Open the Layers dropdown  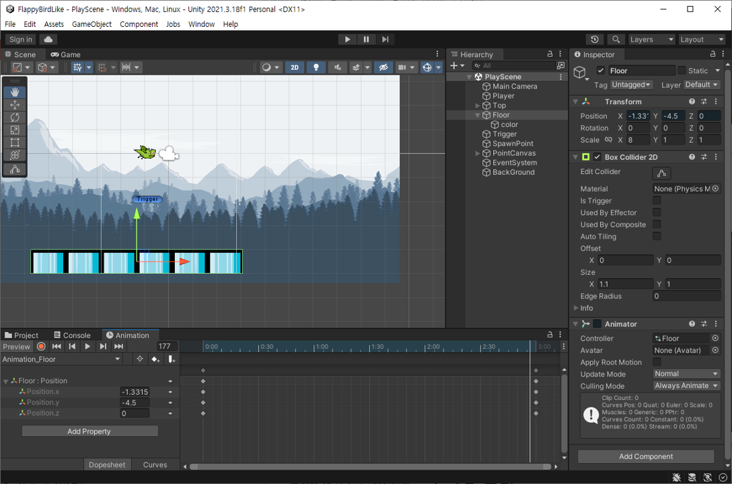(x=652, y=40)
